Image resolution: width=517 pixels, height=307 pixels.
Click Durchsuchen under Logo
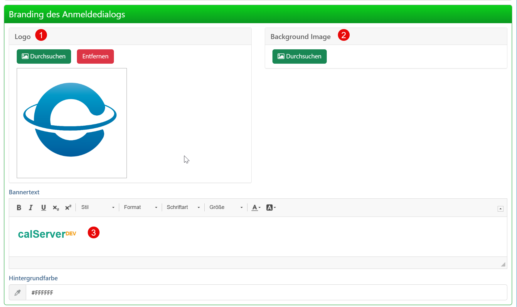pyautogui.click(x=44, y=56)
